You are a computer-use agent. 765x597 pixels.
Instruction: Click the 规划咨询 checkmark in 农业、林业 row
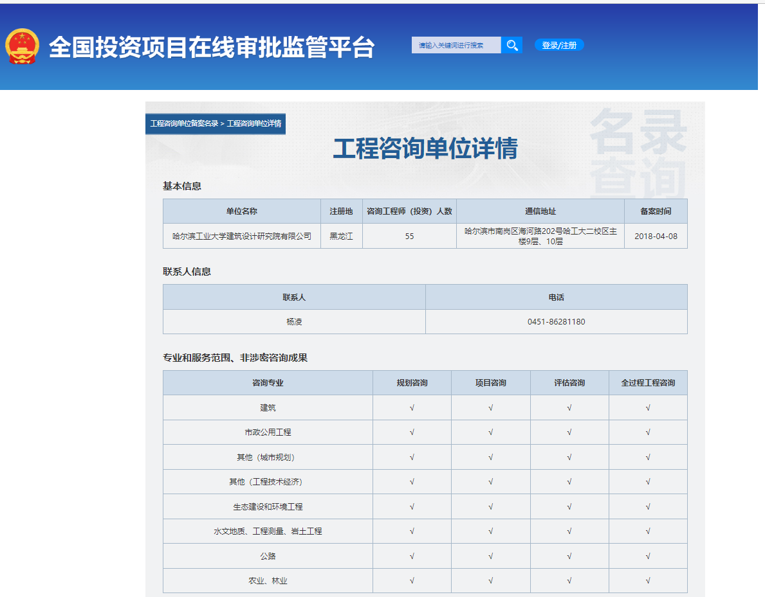pyautogui.click(x=412, y=581)
